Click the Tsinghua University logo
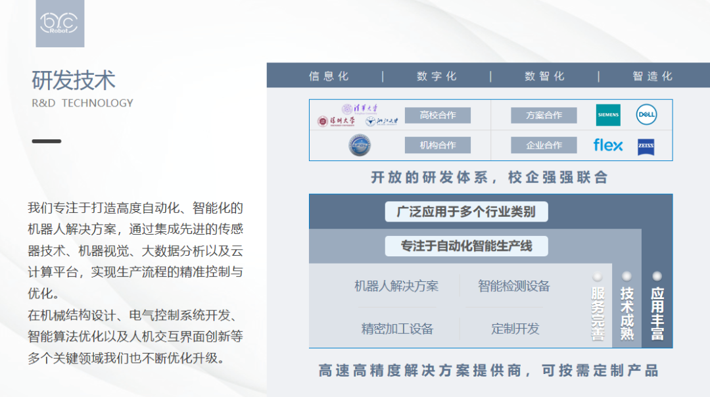Screen dimensions: 710x397 click(x=360, y=108)
